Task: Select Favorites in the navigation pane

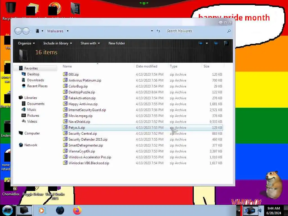Action: pyautogui.click(x=31, y=68)
